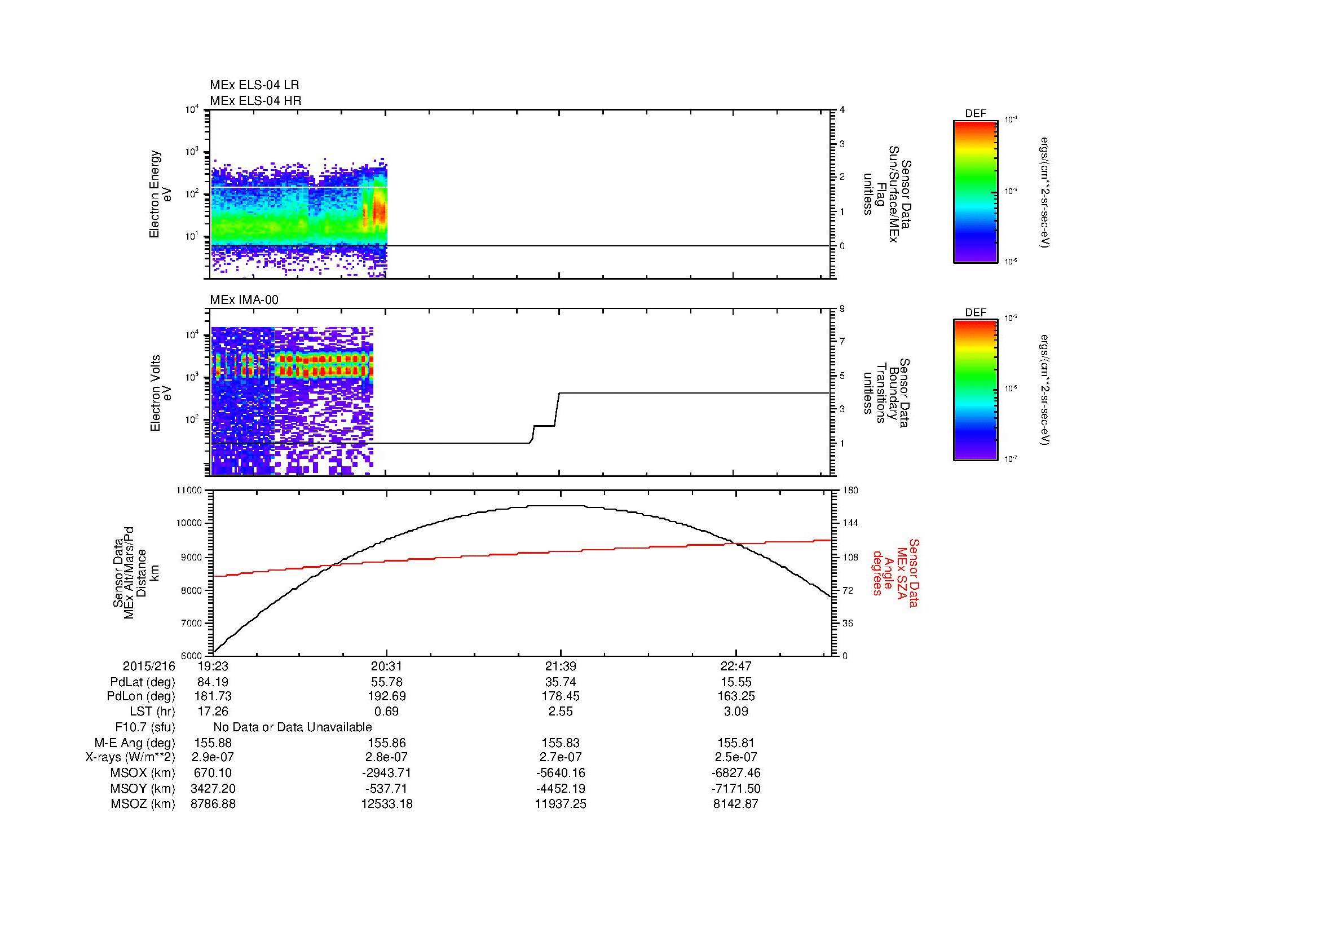This screenshot has width=1319, height=932.
Task: Click the 'MSOZ (km)' row label
Action: coord(143,804)
